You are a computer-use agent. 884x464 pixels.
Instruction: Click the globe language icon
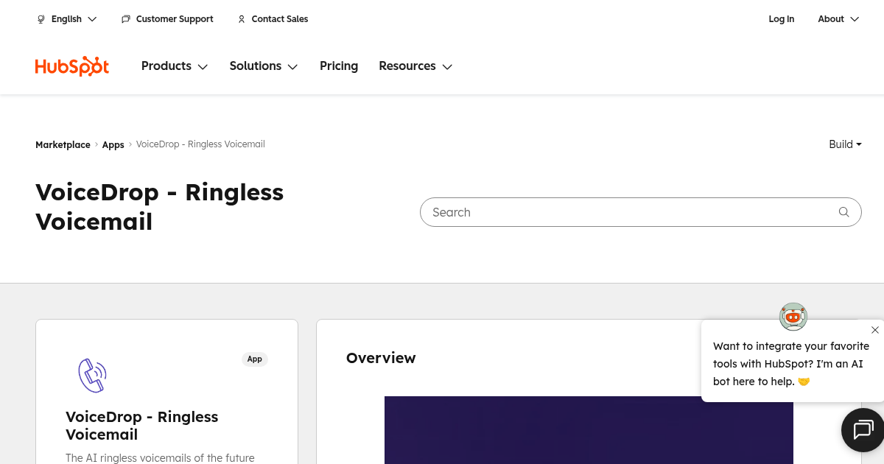(41, 19)
